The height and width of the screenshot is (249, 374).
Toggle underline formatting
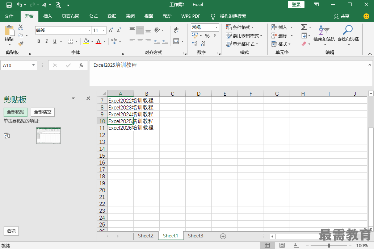pyautogui.click(x=55, y=41)
